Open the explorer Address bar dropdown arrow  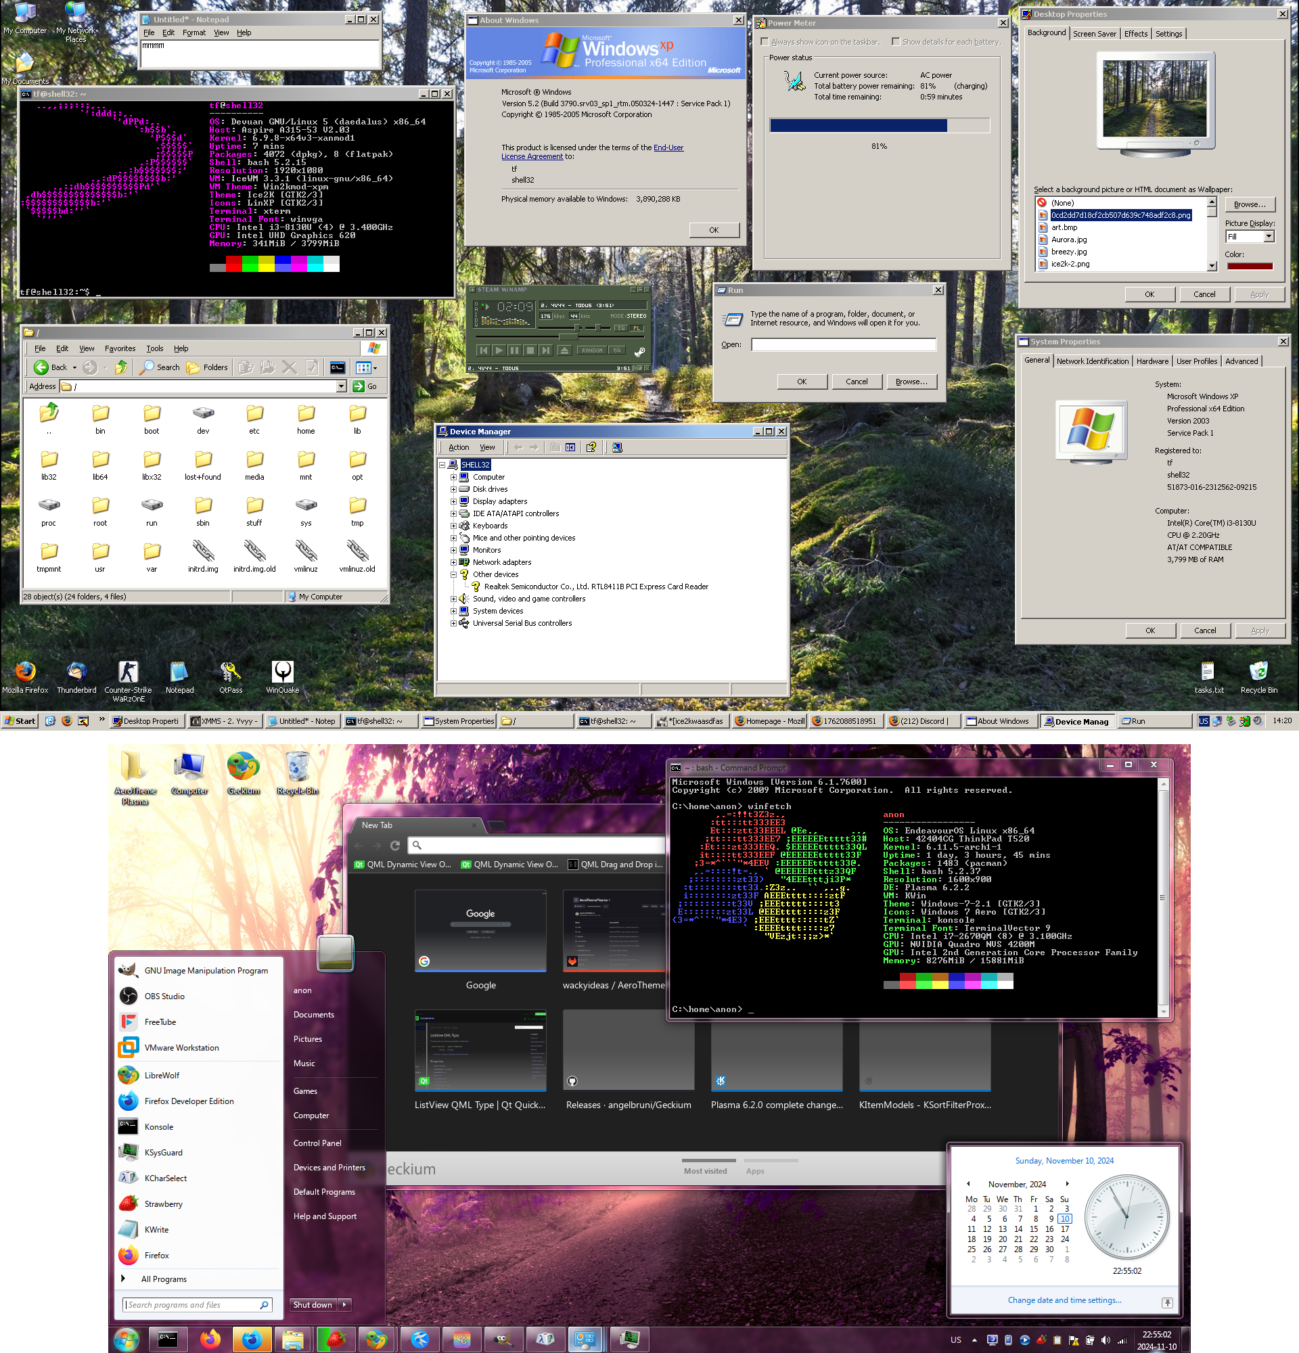[341, 386]
